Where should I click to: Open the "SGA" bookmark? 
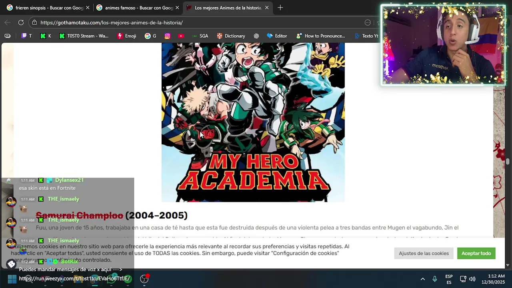[200, 36]
